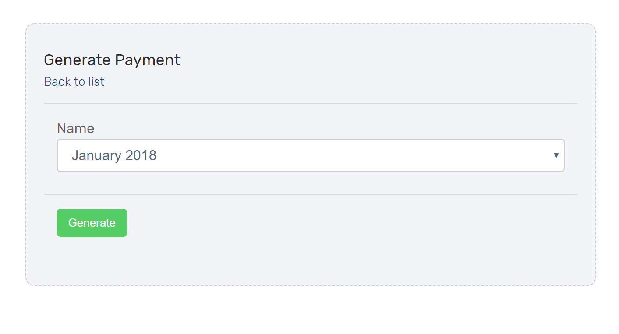The height and width of the screenshot is (334, 619).
Task: Click the small triangle icon in Name field
Action: pyautogui.click(x=556, y=155)
